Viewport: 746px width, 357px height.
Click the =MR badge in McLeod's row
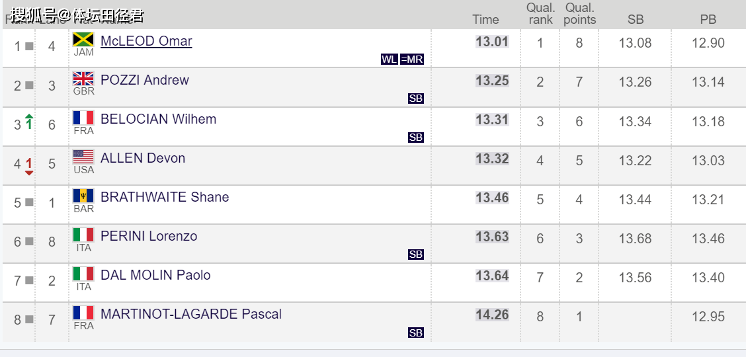411,59
